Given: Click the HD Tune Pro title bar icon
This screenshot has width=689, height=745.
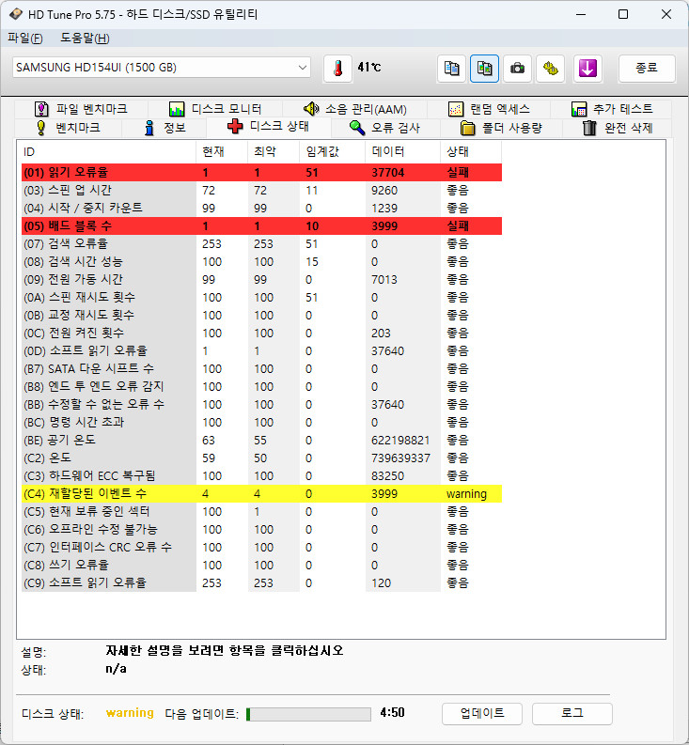Looking at the screenshot, I should 15,14.
